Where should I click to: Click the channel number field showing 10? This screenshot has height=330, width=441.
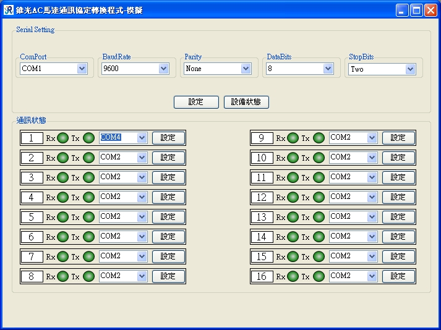tap(262, 158)
